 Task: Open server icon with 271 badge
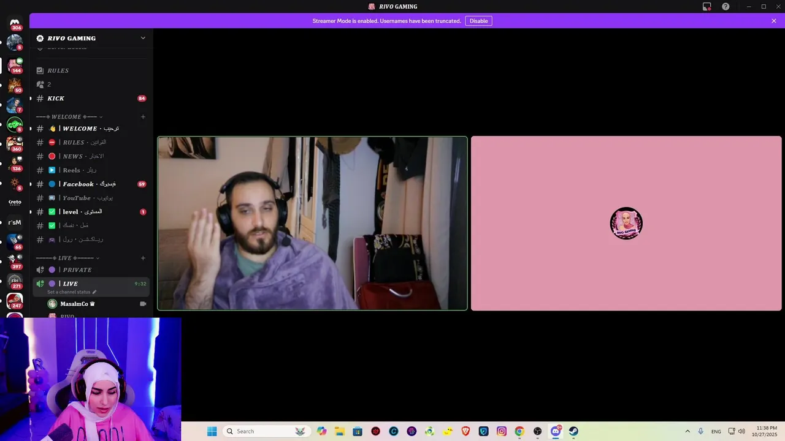pyautogui.click(x=15, y=282)
